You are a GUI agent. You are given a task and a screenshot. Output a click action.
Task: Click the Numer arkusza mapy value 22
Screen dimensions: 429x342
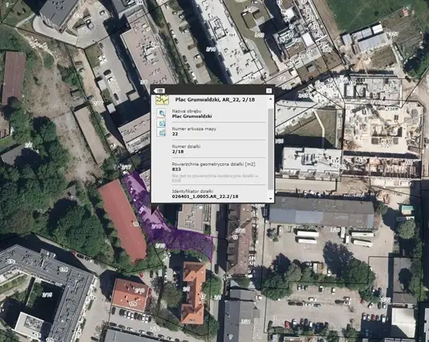tap(175, 134)
